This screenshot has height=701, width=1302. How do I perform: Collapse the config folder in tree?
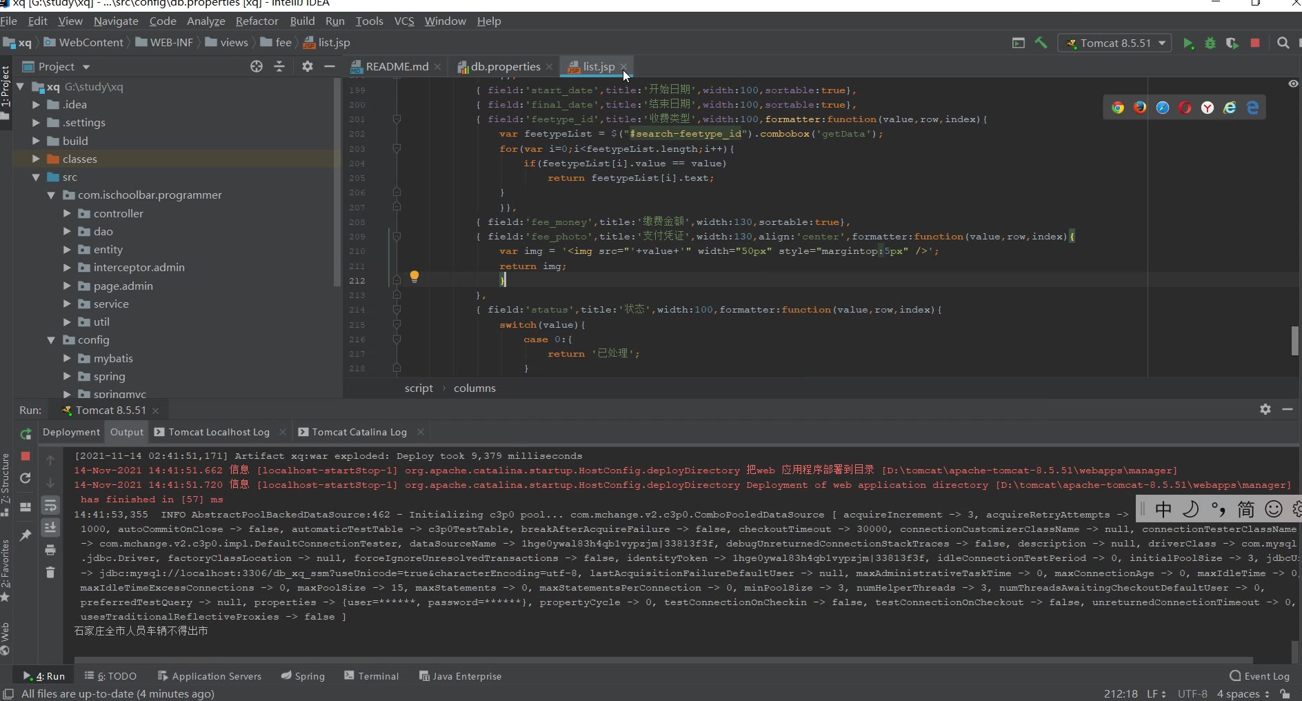[51, 340]
